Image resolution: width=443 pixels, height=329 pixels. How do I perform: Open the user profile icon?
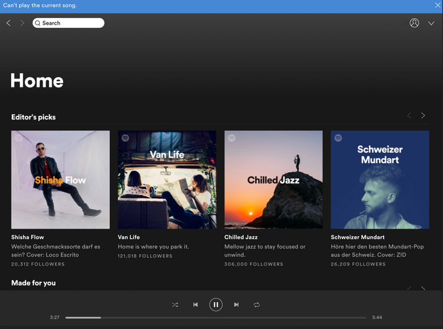[414, 23]
